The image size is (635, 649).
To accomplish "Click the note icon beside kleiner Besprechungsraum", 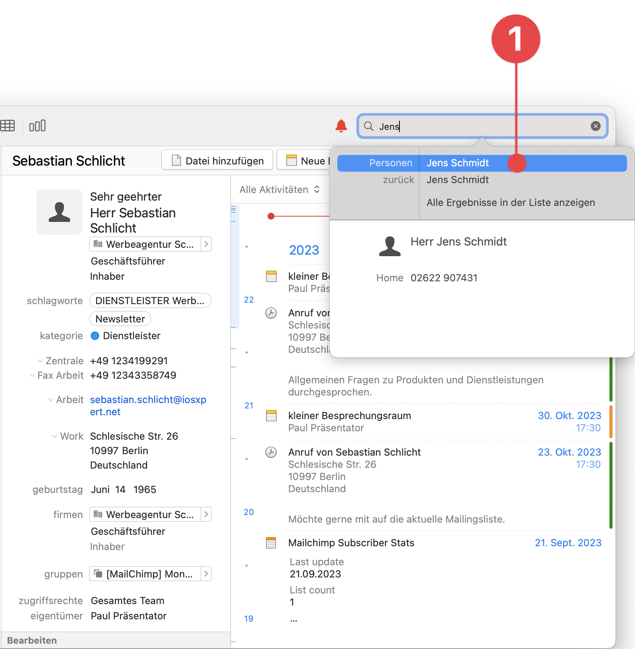I will [271, 416].
